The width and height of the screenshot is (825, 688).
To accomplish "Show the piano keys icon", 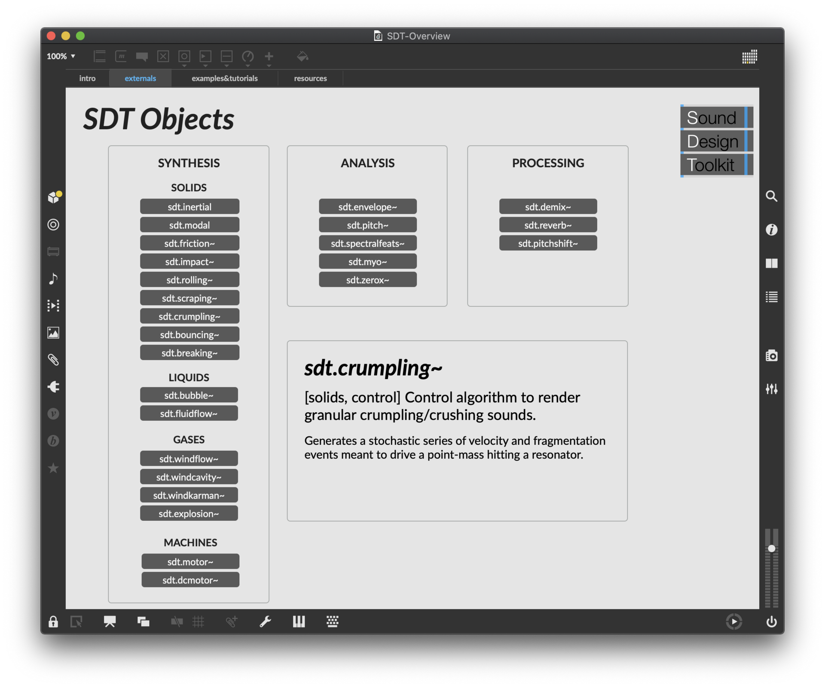I will pos(299,621).
